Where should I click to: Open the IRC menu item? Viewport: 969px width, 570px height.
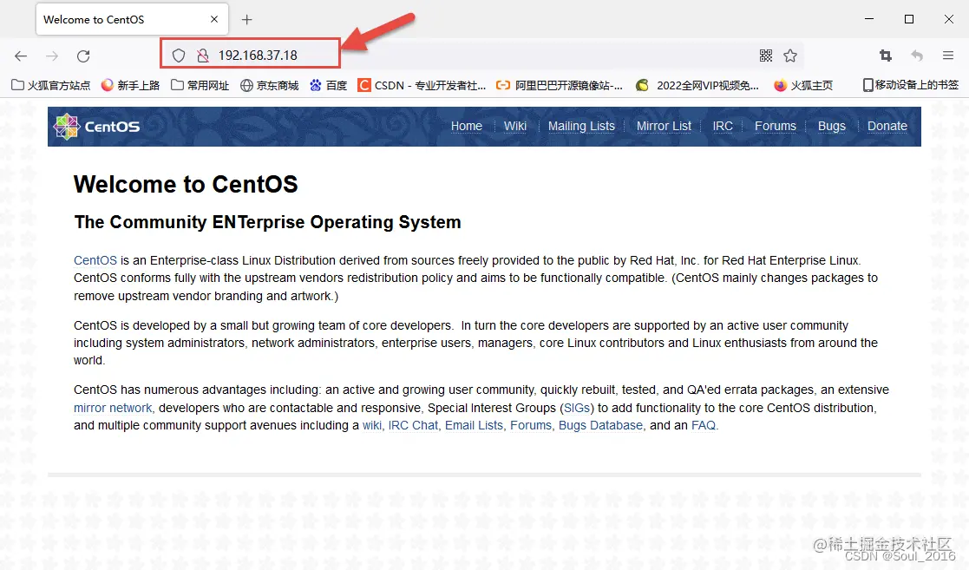[x=723, y=126]
